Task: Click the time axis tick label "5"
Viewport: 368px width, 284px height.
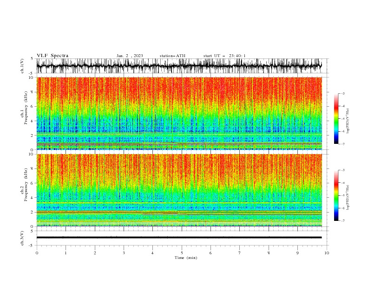Action: pos(182,253)
